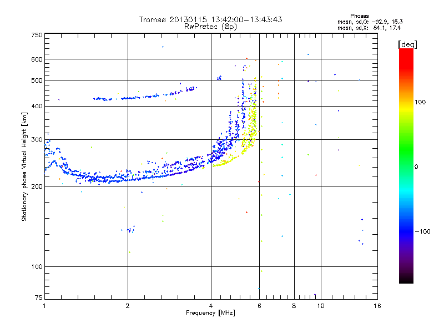Click the 16 tick on frequency axis
This screenshot has height=333, width=444.
[x=377, y=306]
